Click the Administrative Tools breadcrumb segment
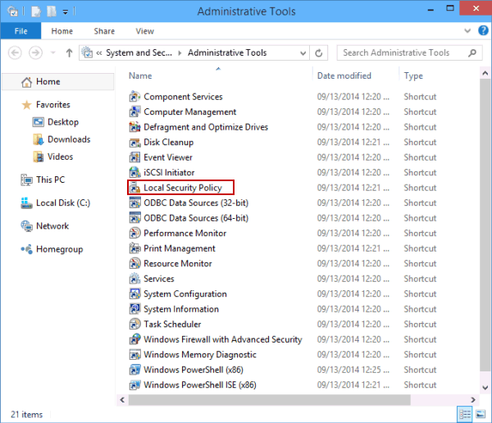 tap(227, 52)
